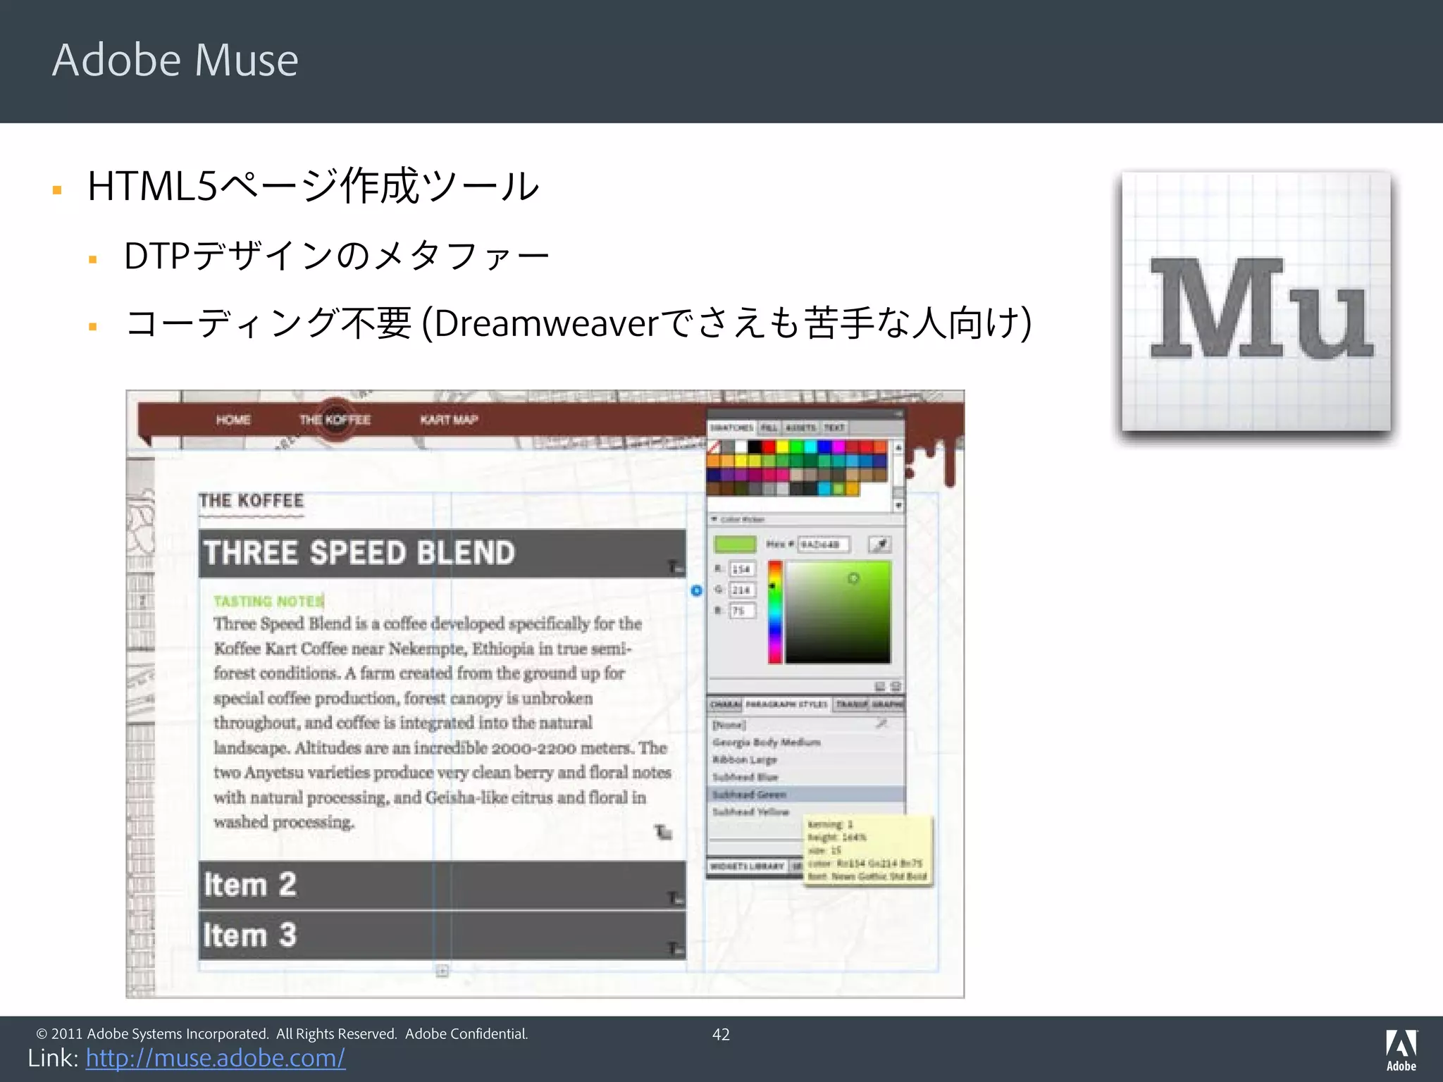1443x1082 pixels.
Task: Pick the yellow swatch in top row
Action: coord(783,447)
